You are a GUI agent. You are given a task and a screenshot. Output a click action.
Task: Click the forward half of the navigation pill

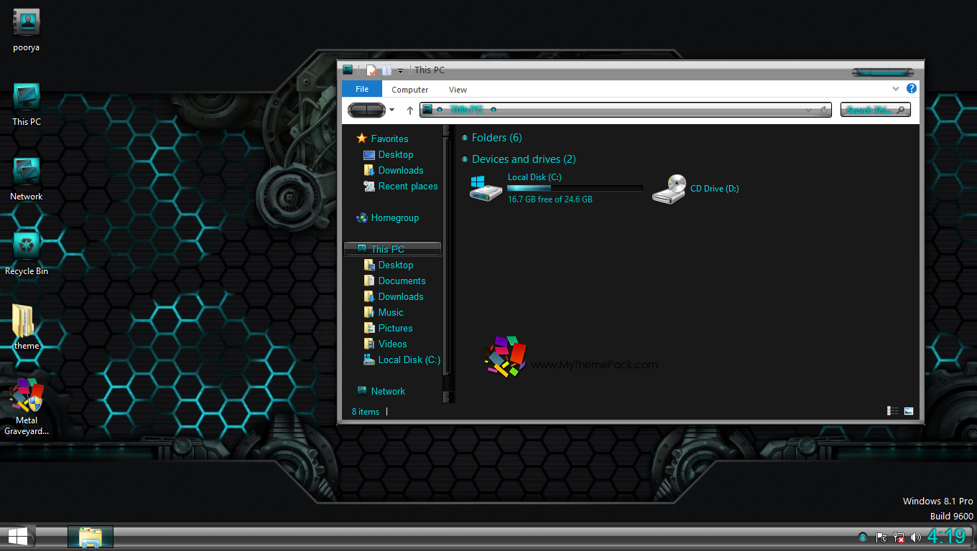376,110
